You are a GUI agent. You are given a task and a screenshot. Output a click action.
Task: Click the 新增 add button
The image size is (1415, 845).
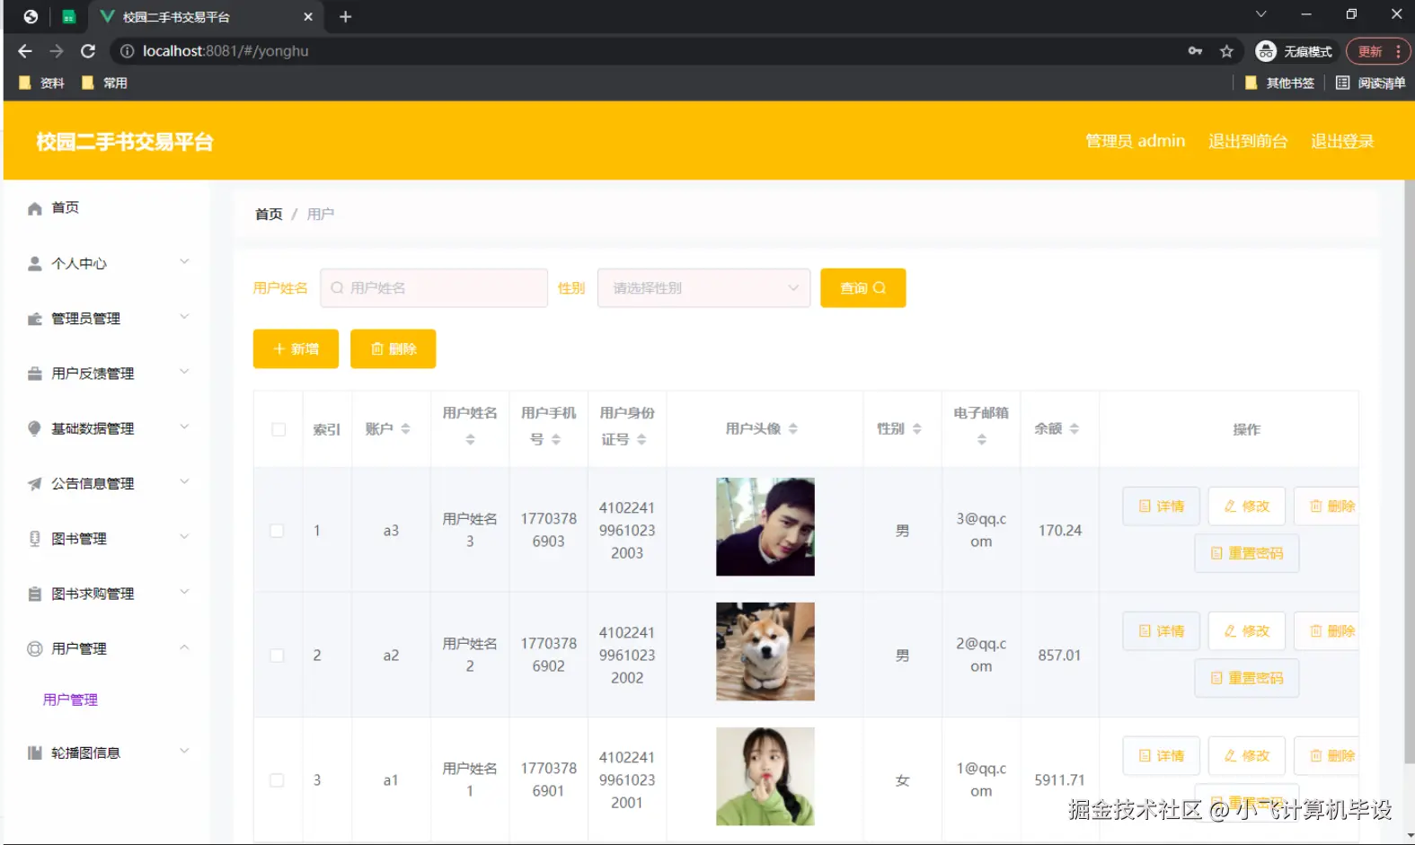(x=296, y=348)
